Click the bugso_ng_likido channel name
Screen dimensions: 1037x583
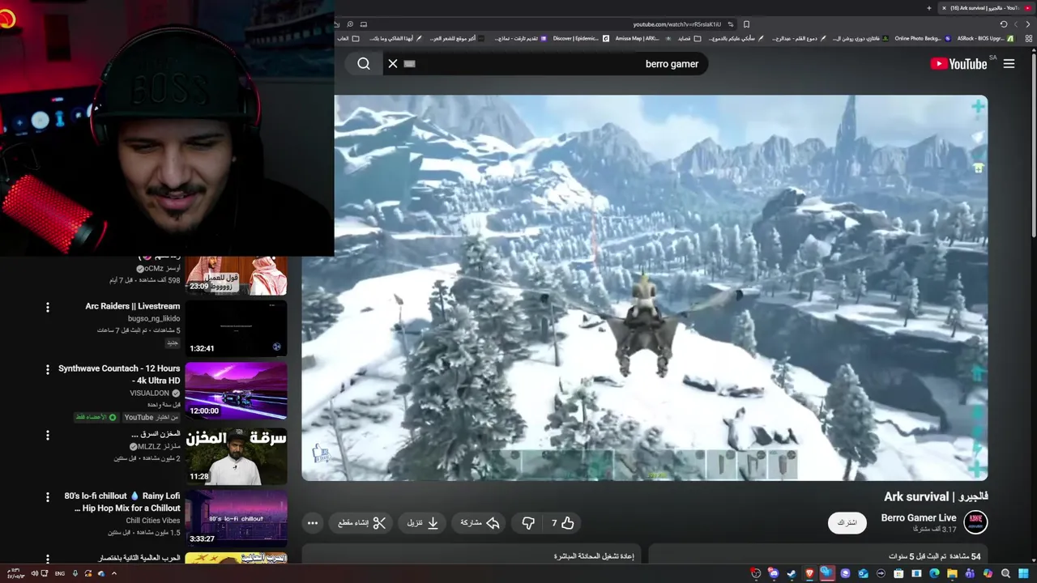(x=154, y=318)
